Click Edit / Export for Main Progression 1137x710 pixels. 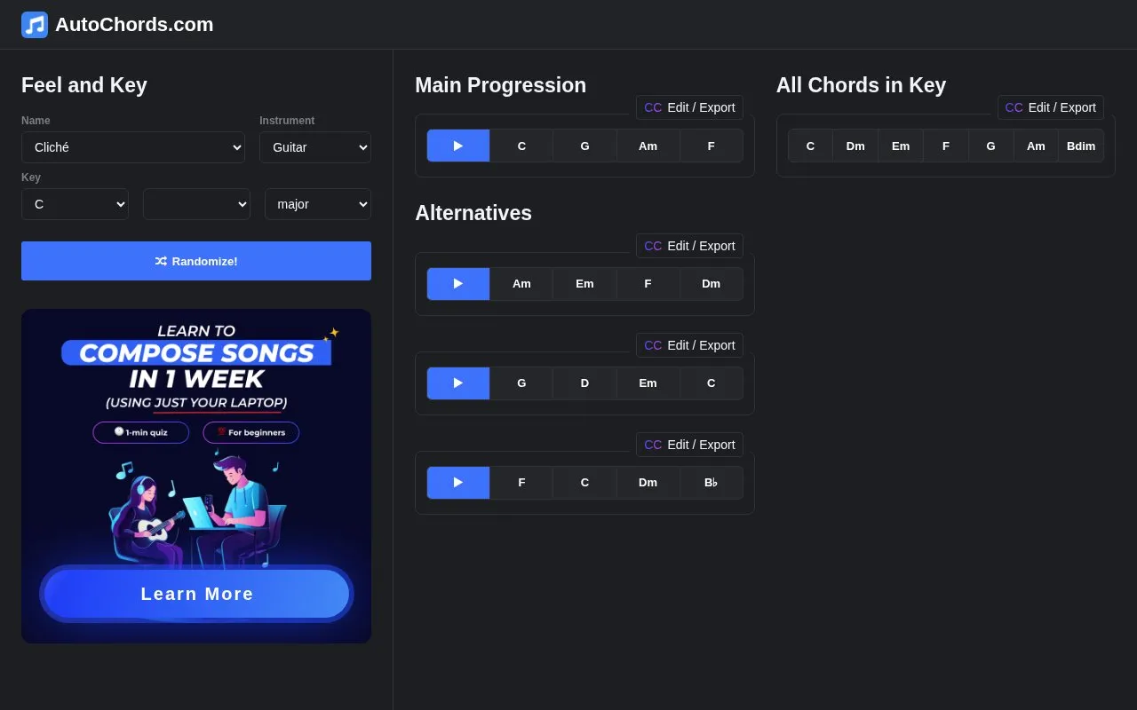tap(689, 107)
